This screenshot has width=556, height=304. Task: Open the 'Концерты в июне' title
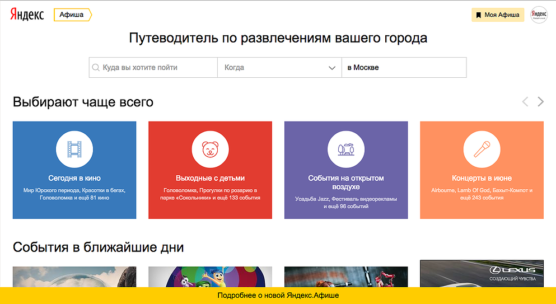(482, 178)
